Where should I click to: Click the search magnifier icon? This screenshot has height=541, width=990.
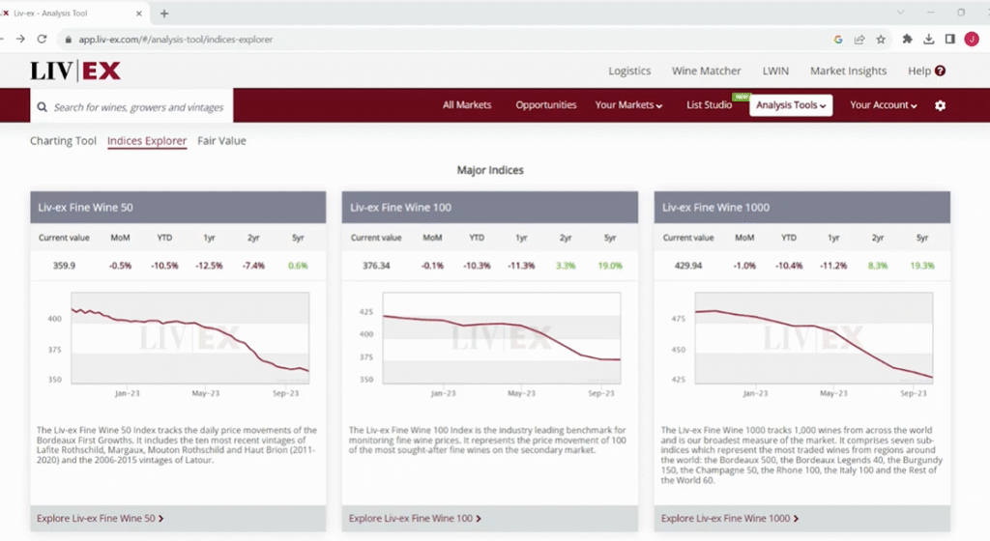[x=42, y=107]
